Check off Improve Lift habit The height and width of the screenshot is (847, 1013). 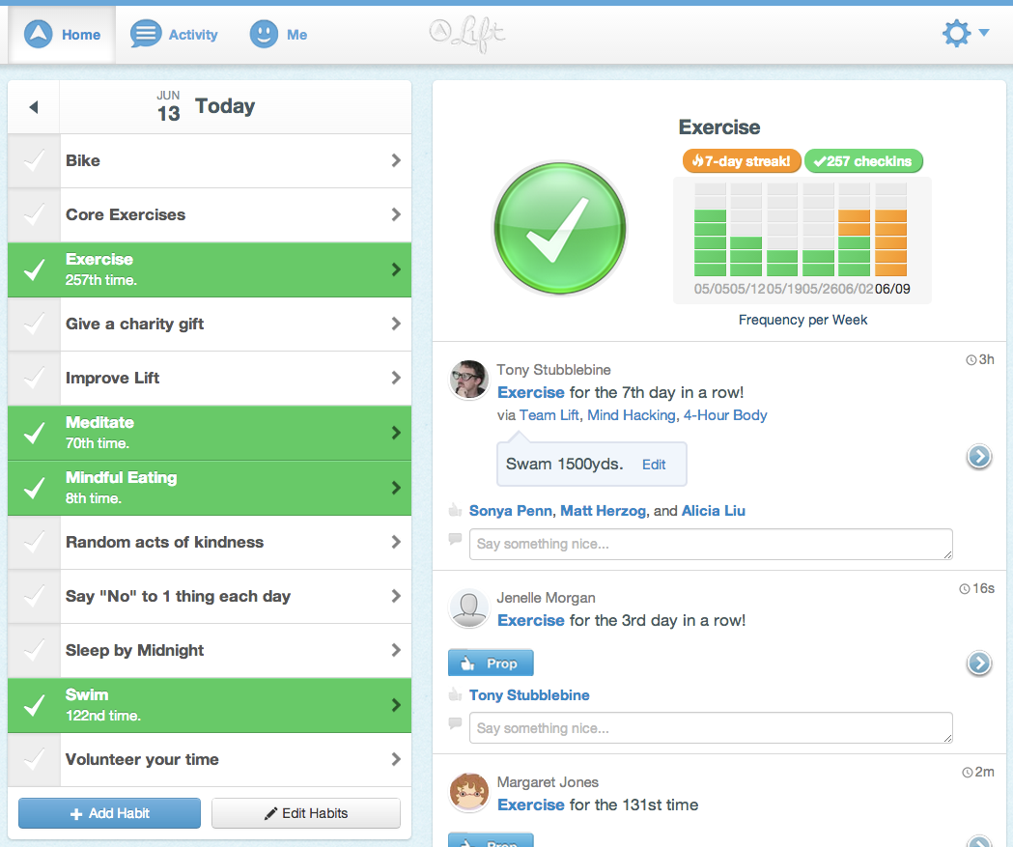(x=34, y=378)
